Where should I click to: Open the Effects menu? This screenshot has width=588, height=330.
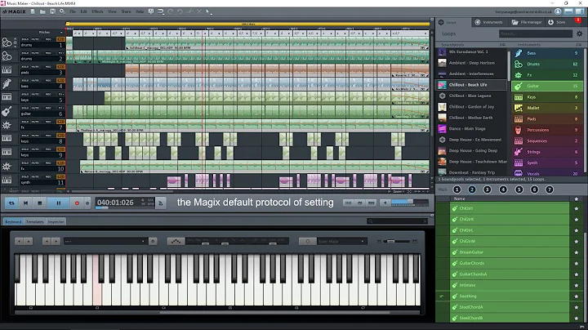click(97, 11)
